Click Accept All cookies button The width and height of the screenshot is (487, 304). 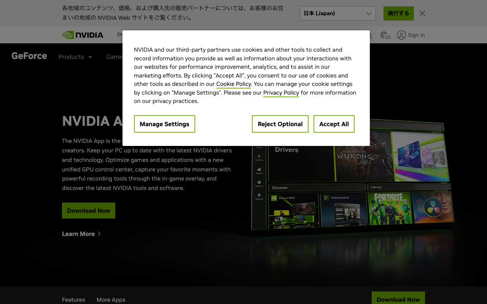334,124
